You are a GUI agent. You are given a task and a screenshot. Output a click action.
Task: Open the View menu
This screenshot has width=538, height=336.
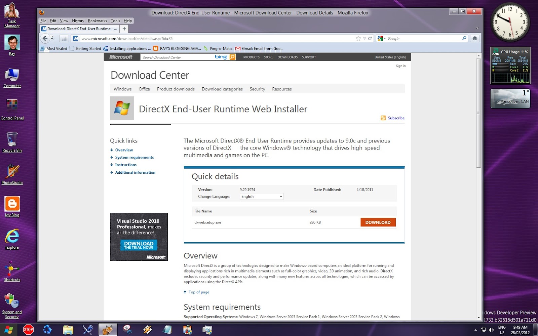64,21
